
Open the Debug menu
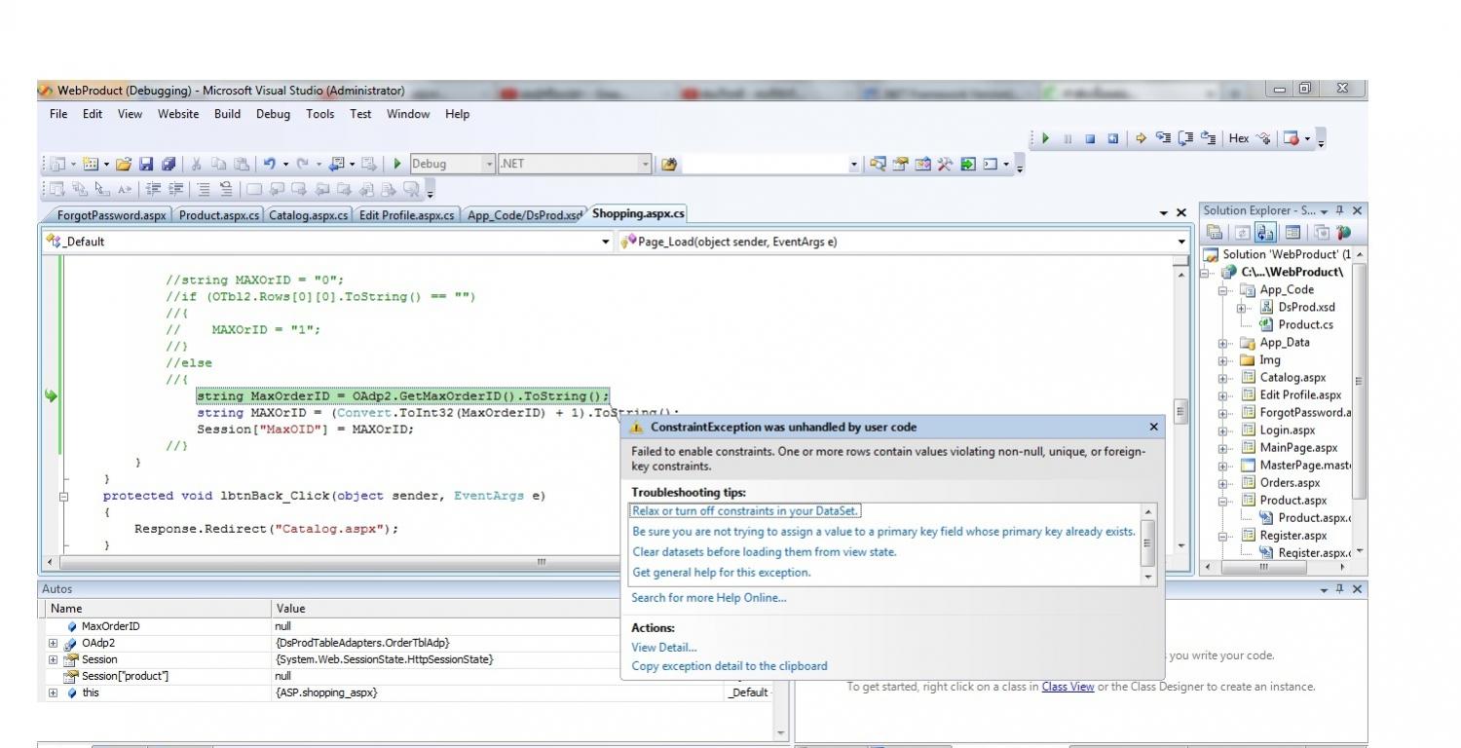[x=273, y=114]
